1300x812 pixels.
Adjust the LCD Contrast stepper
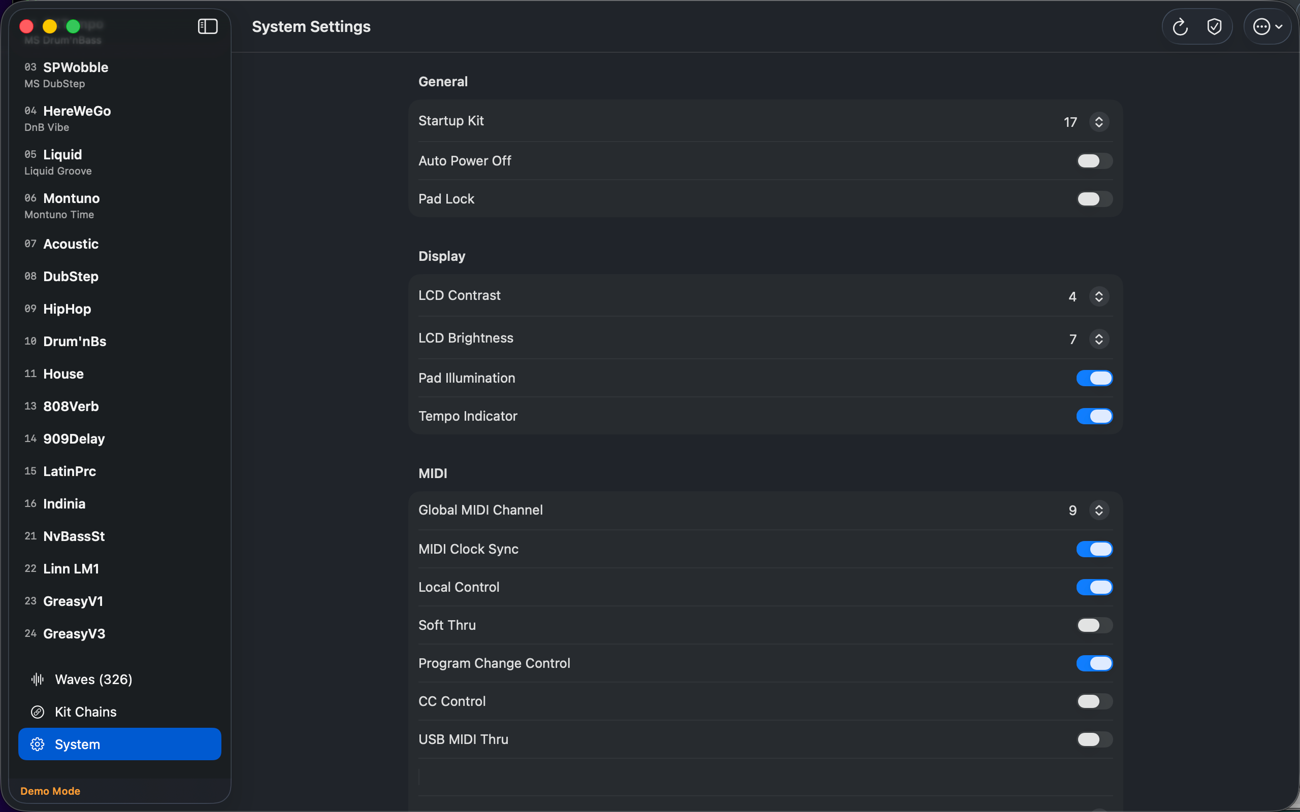[x=1098, y=296]
